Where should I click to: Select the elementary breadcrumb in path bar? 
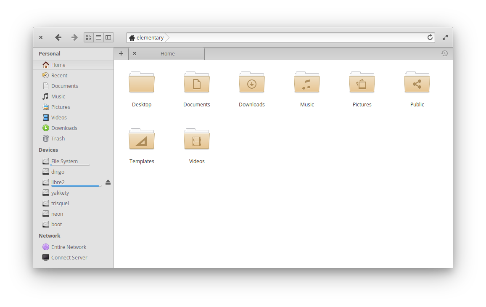[x=149, y=37]
